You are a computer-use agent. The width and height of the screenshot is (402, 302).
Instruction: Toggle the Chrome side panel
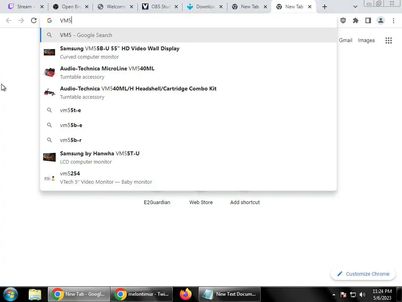pos(368,20)
